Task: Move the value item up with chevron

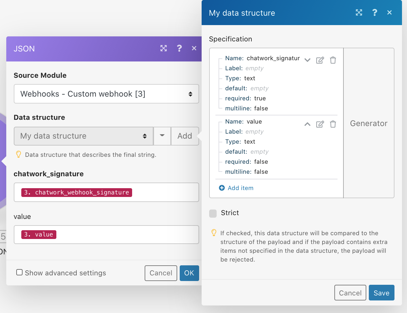Action: click(307, 124)
